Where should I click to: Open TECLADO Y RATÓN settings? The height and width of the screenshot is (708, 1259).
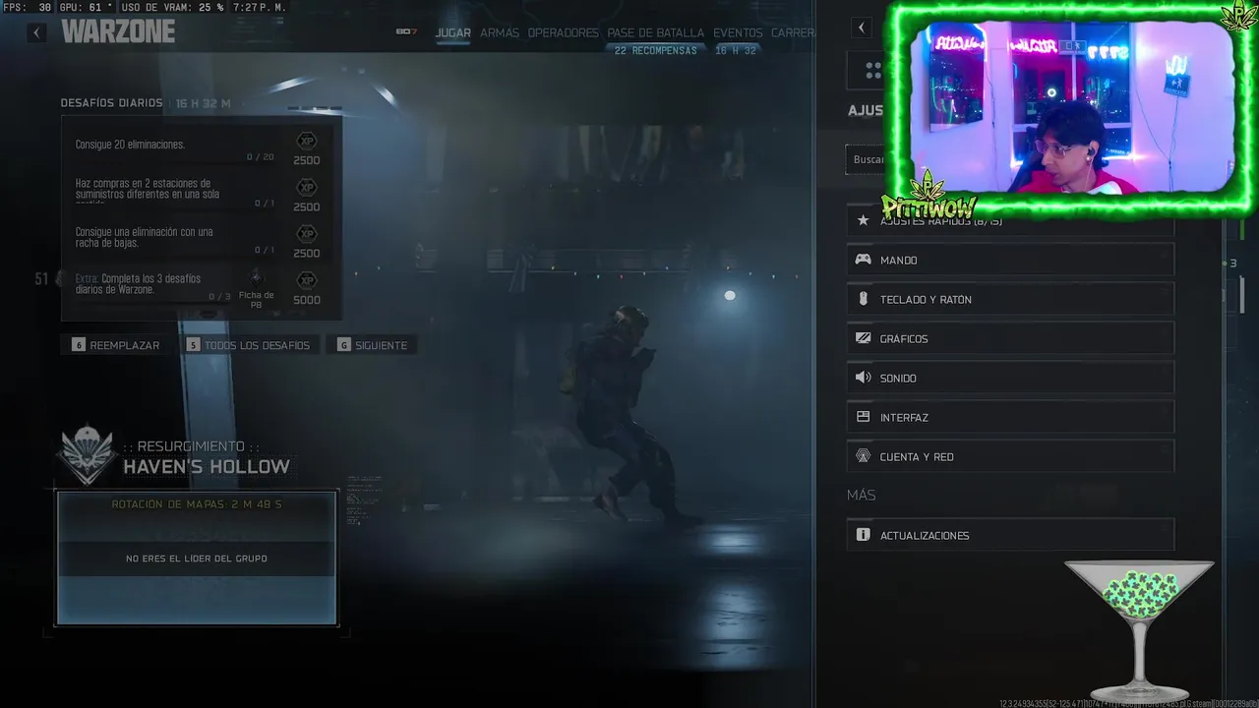[1010, 299]
